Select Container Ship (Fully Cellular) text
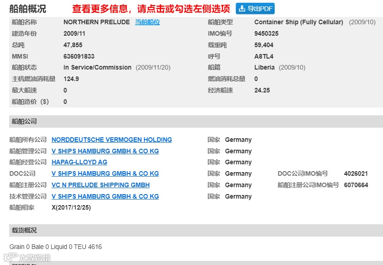Screen dimensions: 383x265 click(x=299, y=22)
